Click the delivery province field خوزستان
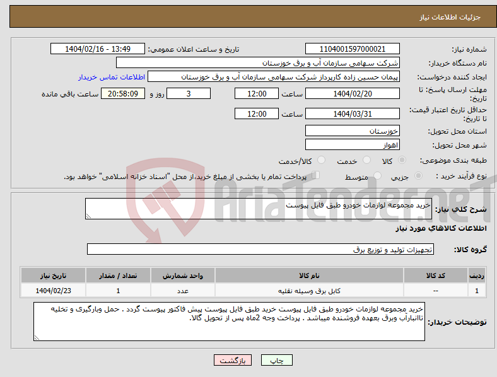This screenshot has height=377, width=497. 352,130
